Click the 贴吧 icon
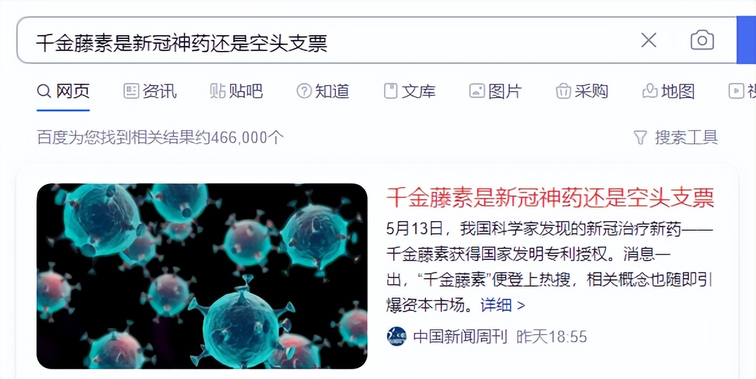The width and height of the screenshot is (756, 379). pyautogui.click(x=217, y=91)
